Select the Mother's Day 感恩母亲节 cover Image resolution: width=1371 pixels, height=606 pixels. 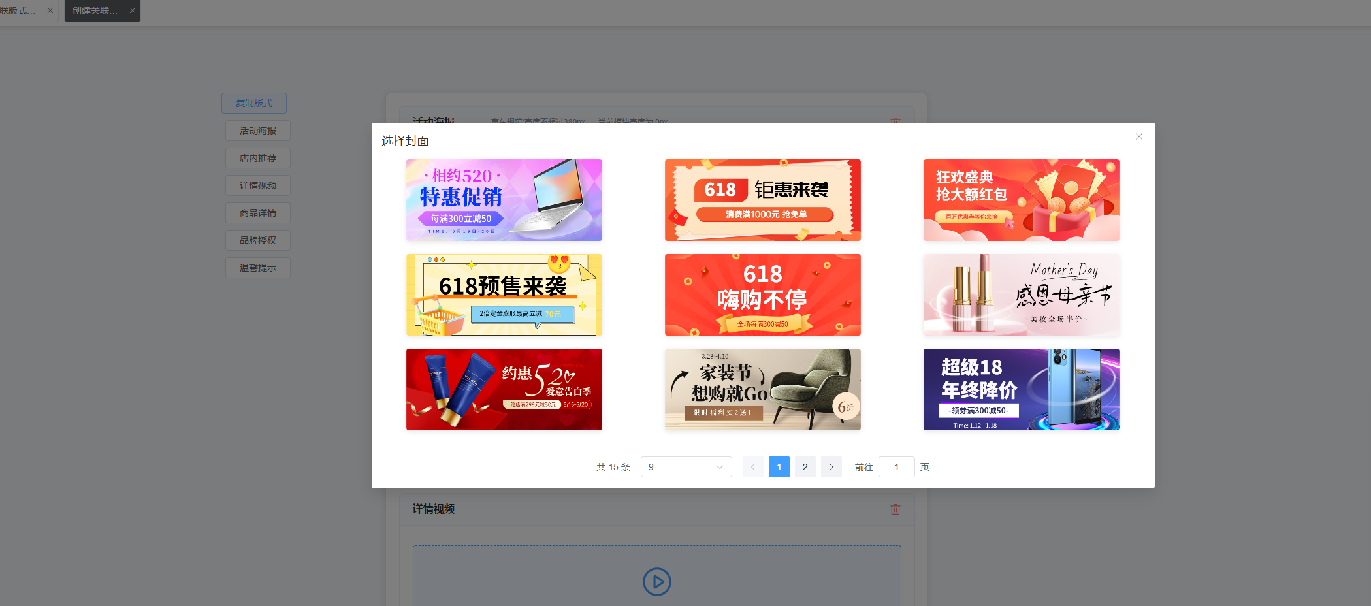1021,295
